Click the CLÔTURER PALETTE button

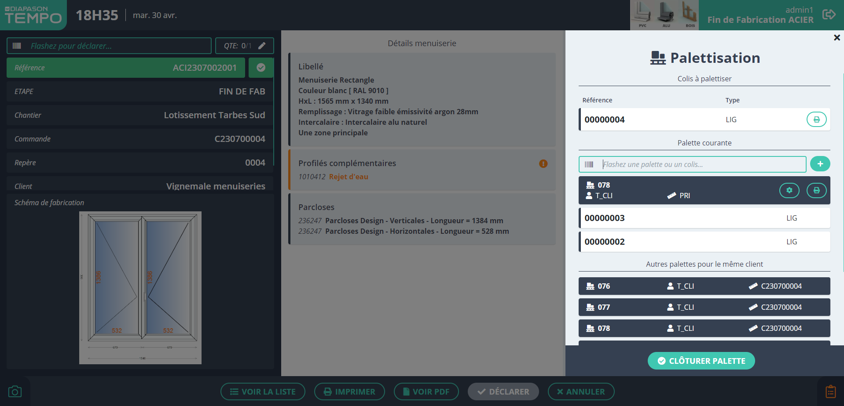pos(701,361)
